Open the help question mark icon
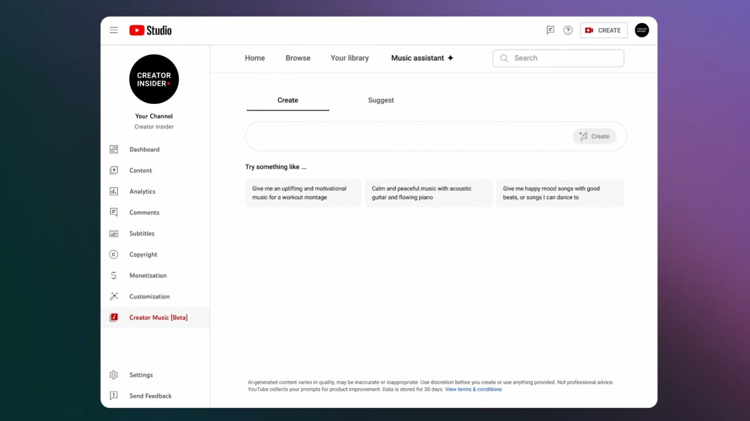The width and height of the screenshot is (750, 421). pyautogui.click(x=568, y=30)
